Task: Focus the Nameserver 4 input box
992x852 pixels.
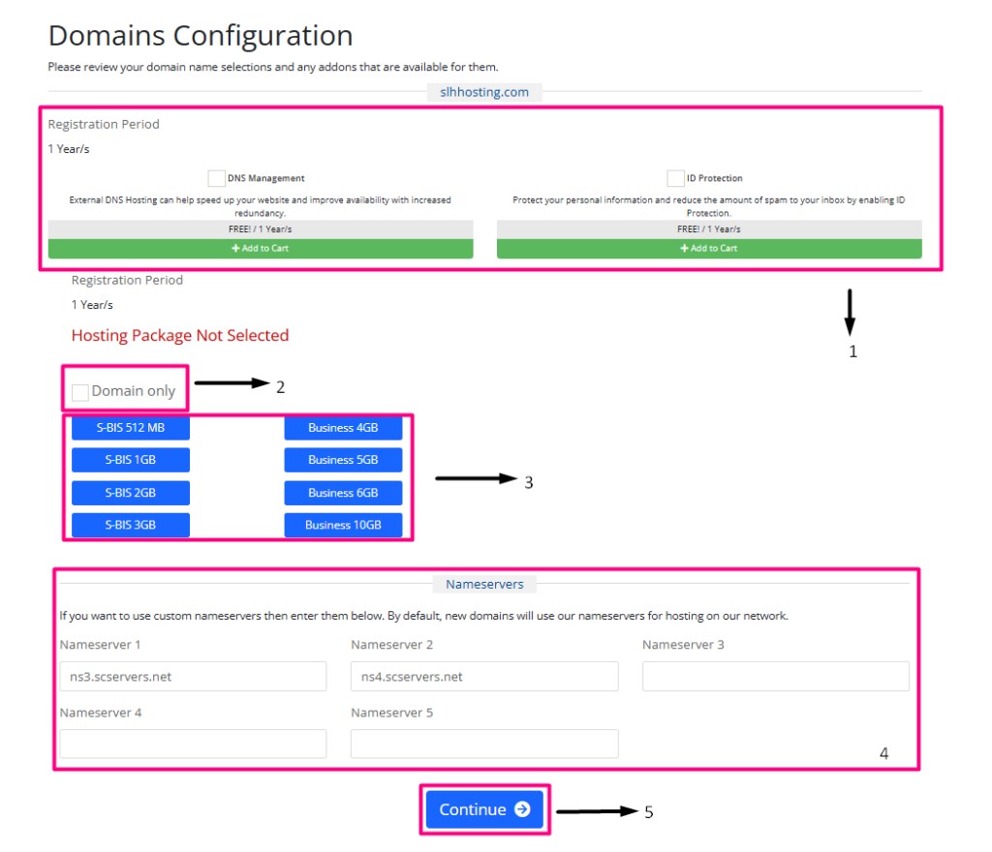Action: 193,744
